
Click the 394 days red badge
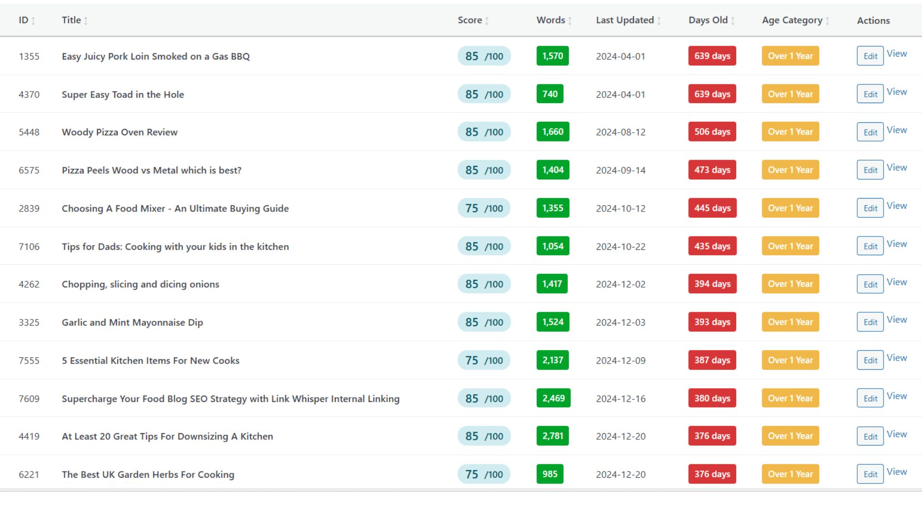(x=712, y=284)
